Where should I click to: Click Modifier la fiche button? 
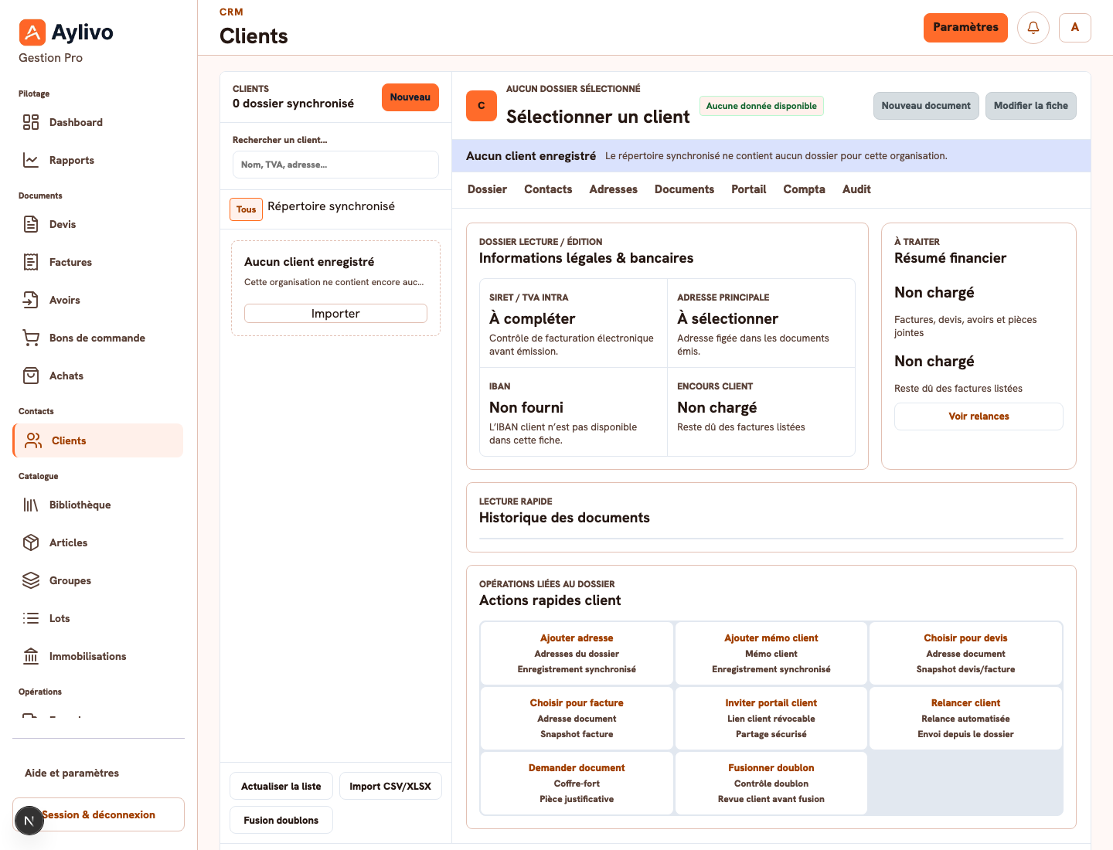(1031, 106)
